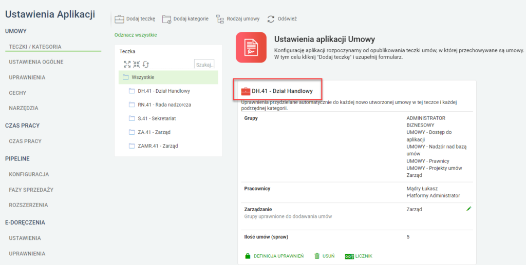Click Mądry Łukasz employee entry
The image size is (526, 265).
tap(422, 189)
